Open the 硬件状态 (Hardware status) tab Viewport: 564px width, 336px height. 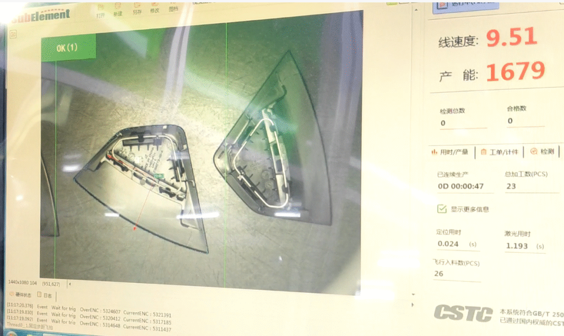click(22, 295)
